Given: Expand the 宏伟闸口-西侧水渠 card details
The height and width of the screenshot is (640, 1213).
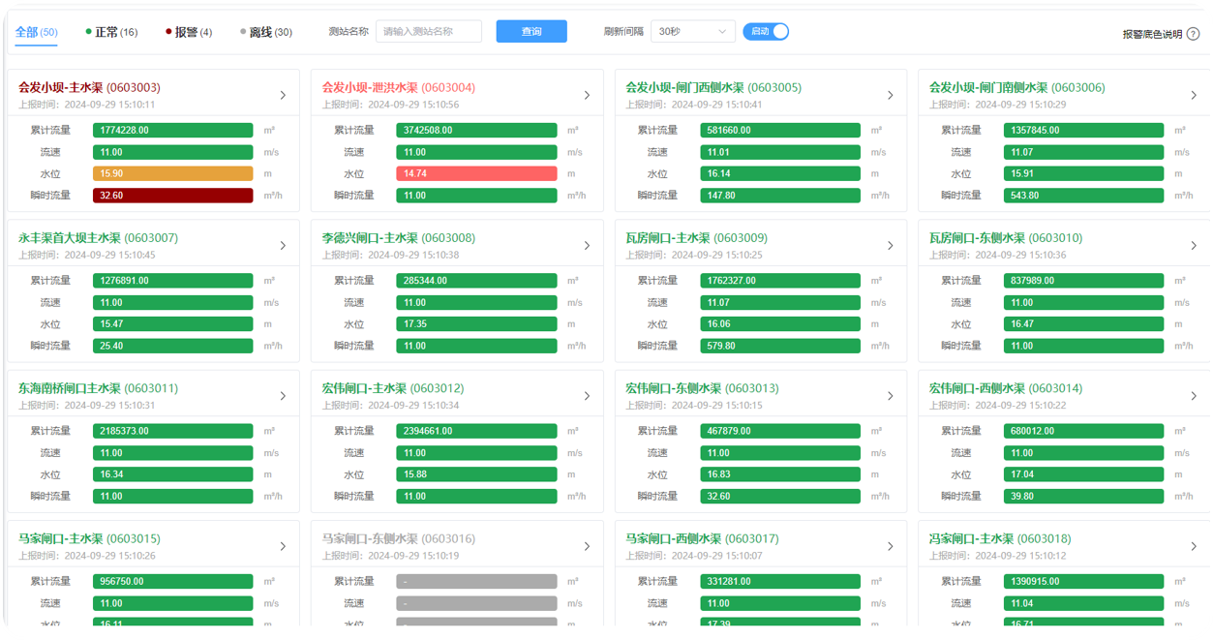Looking at the screenshot, I should click(1194, 395).
